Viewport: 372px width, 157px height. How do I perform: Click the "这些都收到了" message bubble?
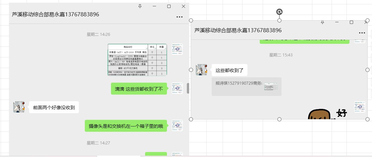click(229, 70)
